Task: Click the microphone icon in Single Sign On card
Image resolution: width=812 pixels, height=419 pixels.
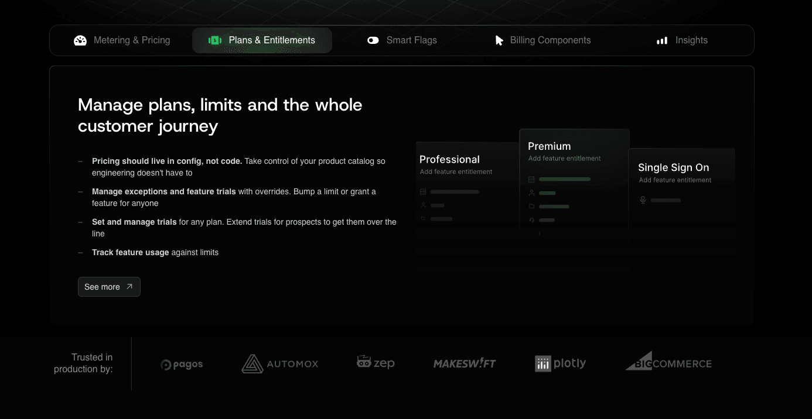Action: click(x=643, y=200)
